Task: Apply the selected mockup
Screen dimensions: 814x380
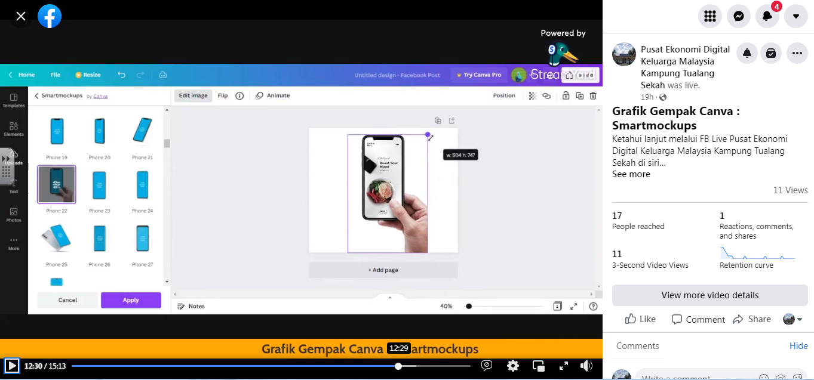Action: (131, 300)
